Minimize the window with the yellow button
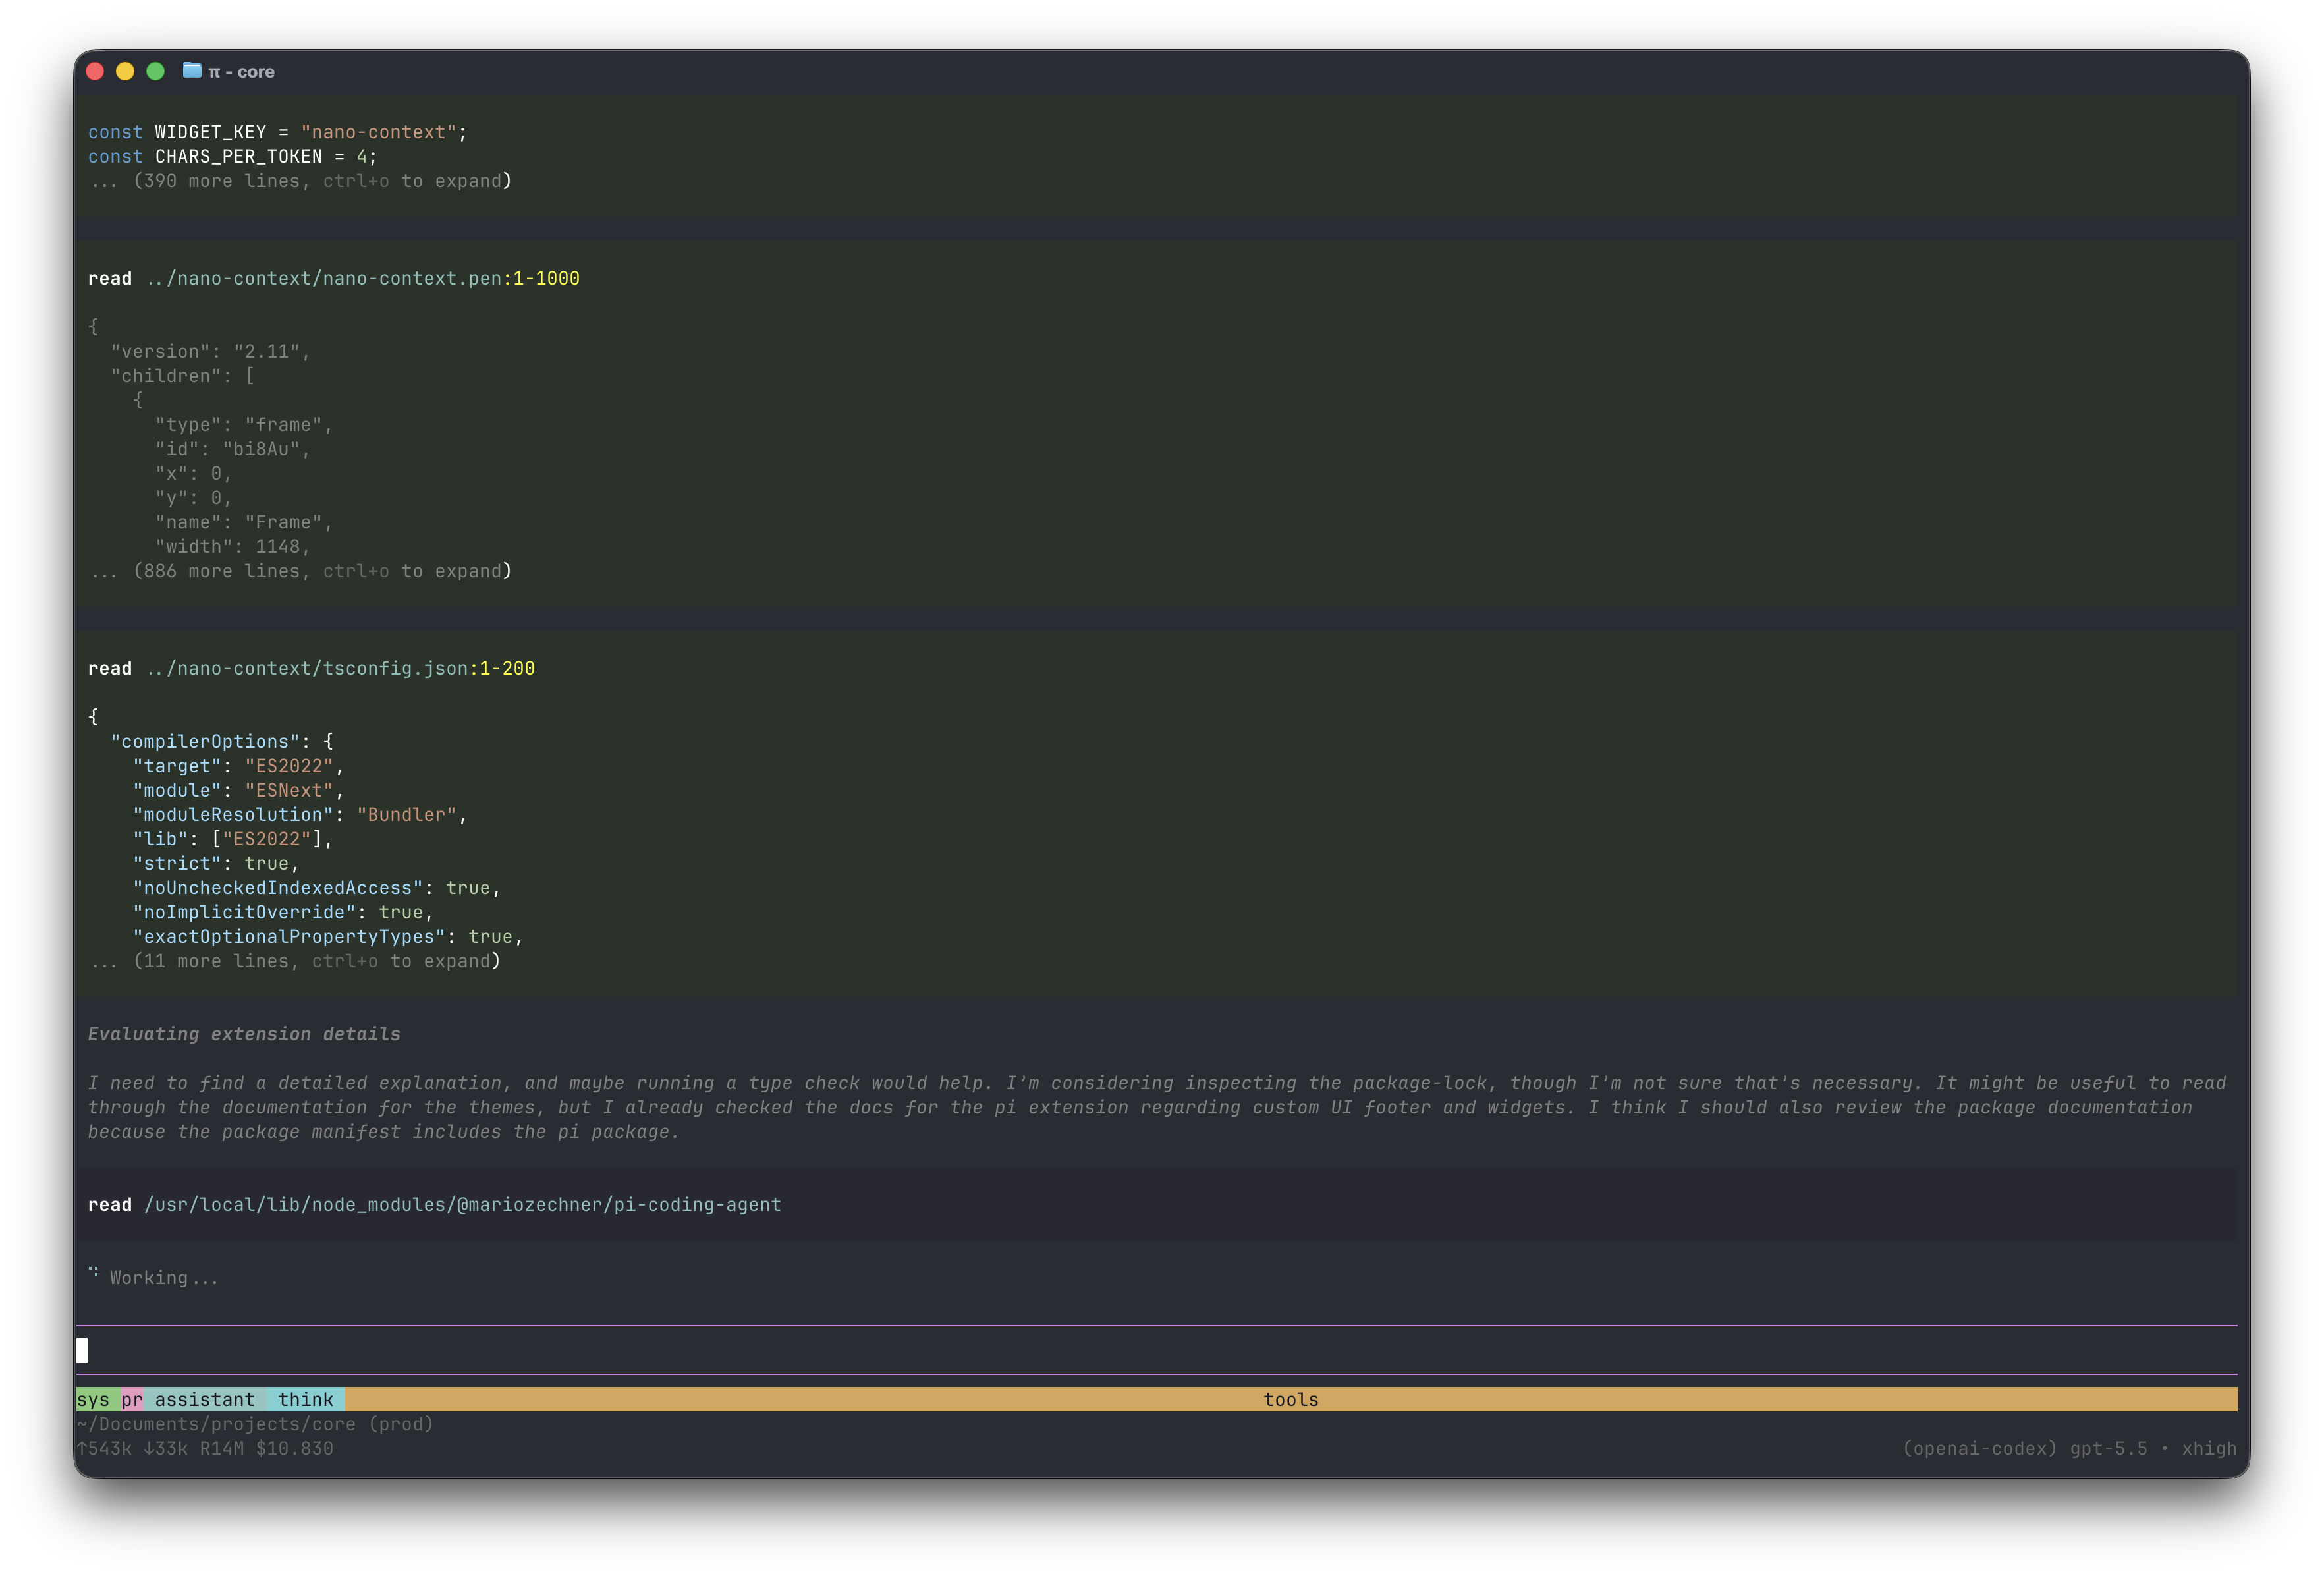 (x=125, y=71)
